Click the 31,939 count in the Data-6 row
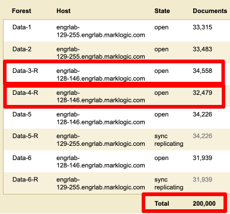This screenshot has height=214, width=230. point(202,158)
